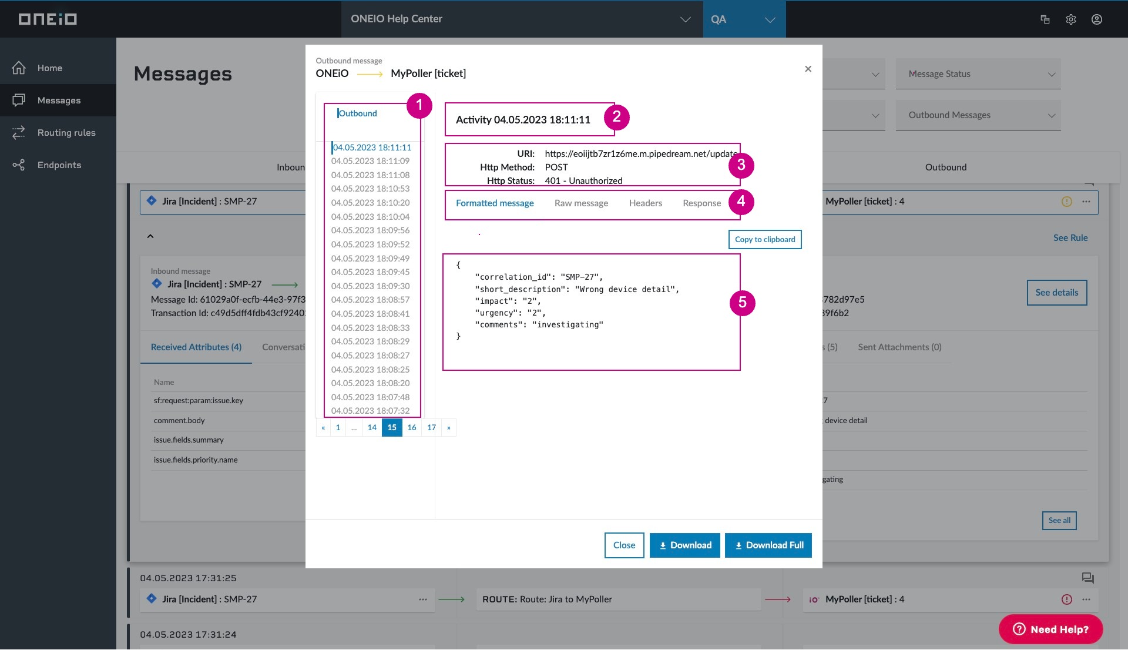Viewport: 1128px width, 650px height.
Task: Go to pagination page 1
Action: [x=338, y=428]
